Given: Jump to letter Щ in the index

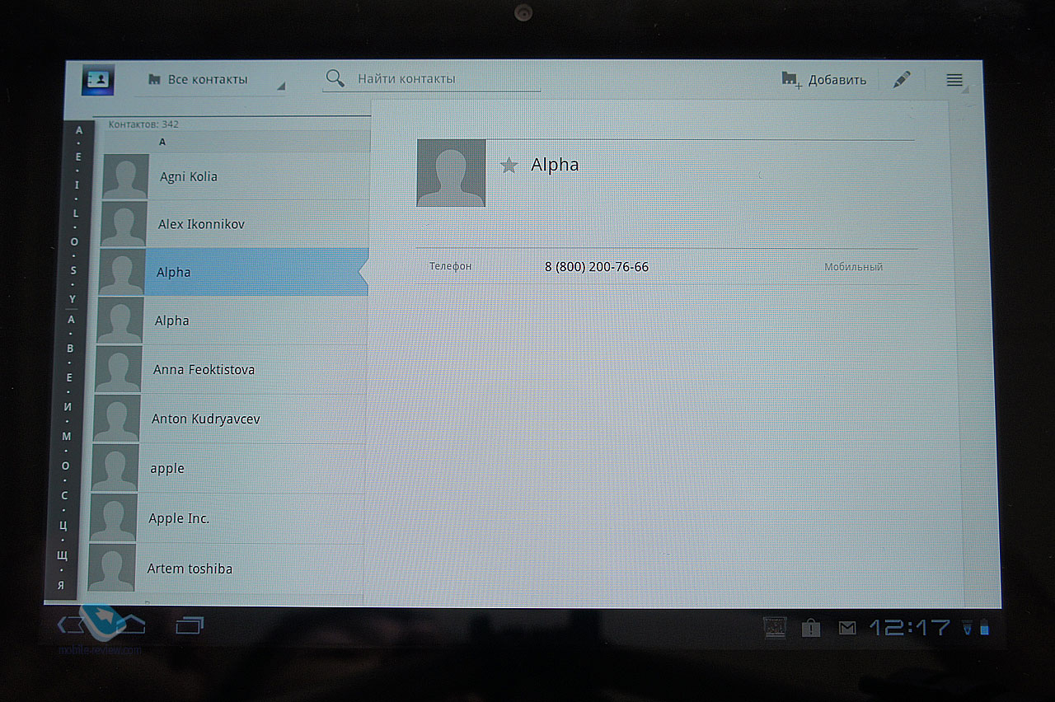Looking at the screenshot, I should point(62,555).
